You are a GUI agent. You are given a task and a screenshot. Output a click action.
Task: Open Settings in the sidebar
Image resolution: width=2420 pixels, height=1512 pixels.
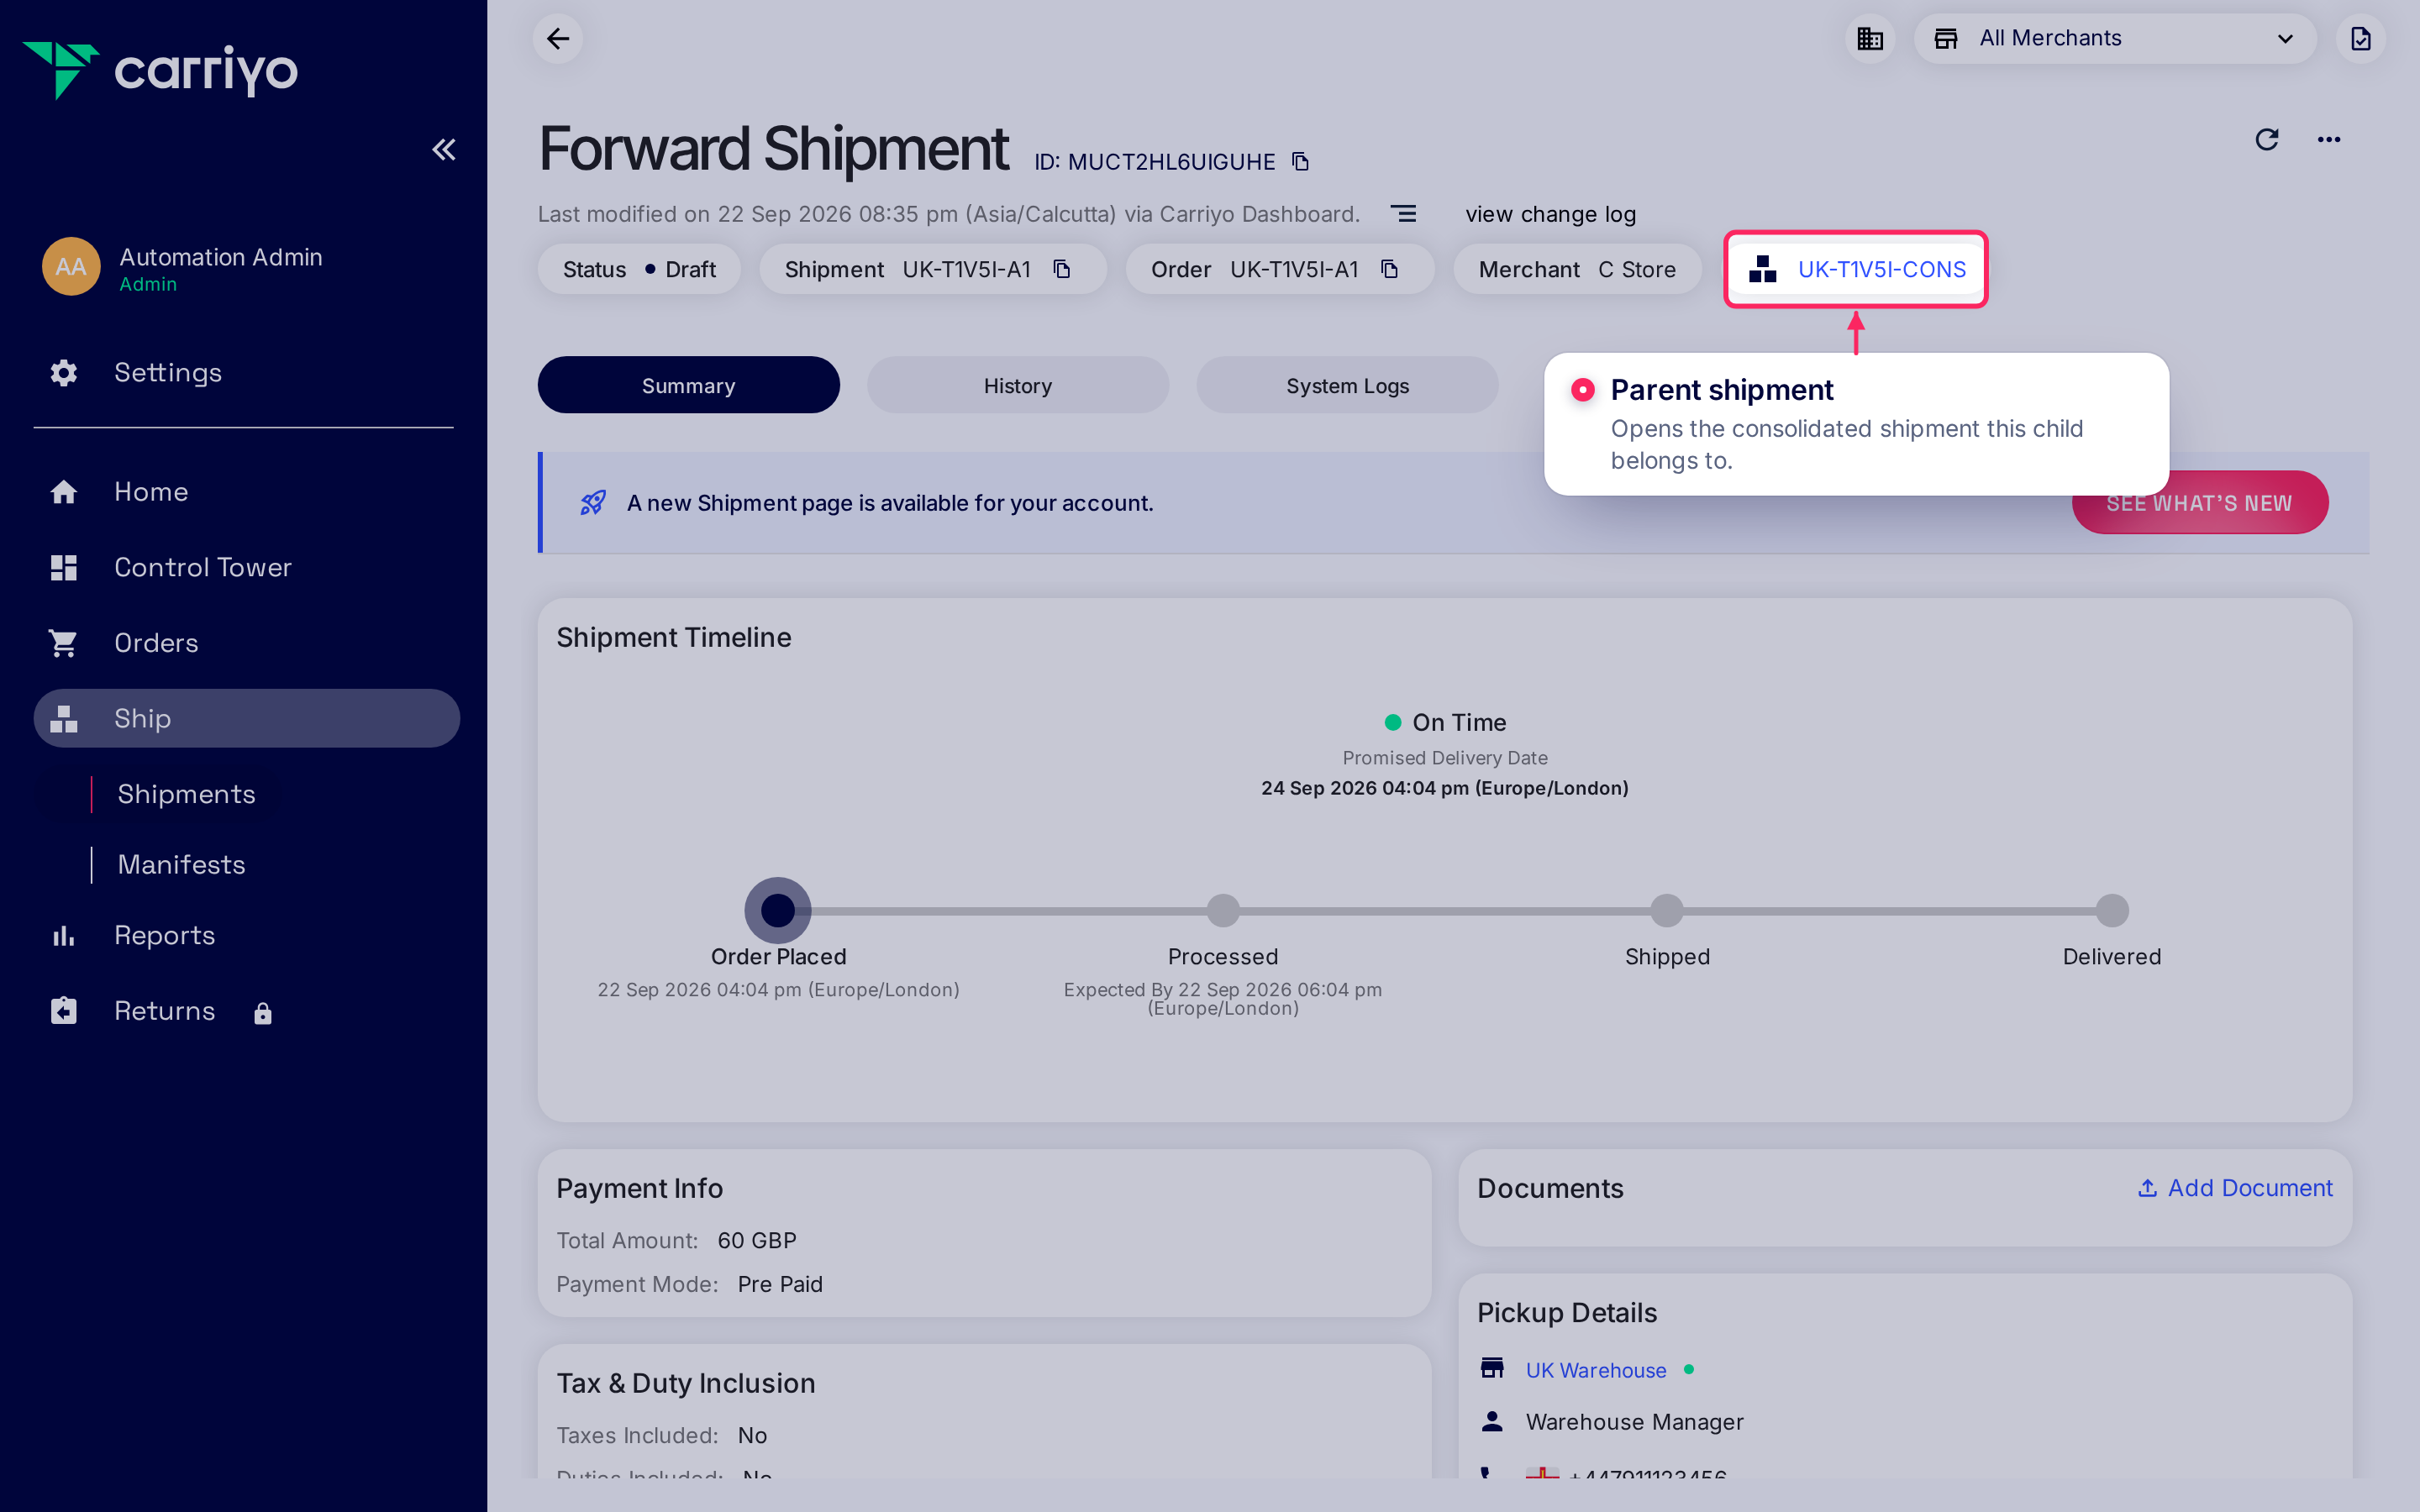pyautogui.click(x=167, y=372)
